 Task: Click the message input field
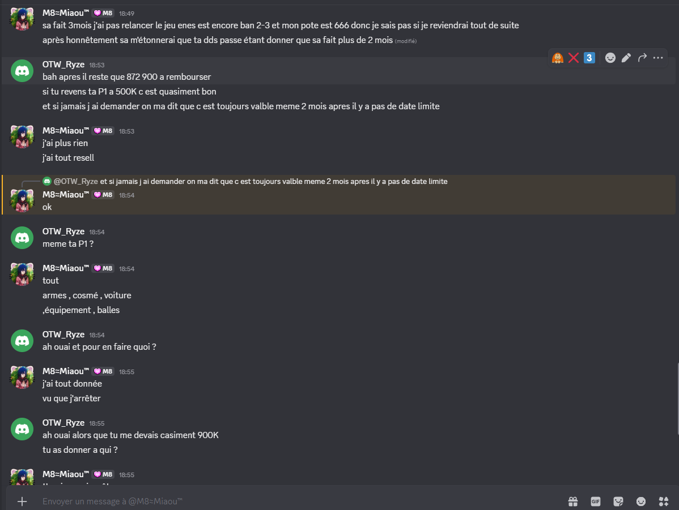click(x=283, y=501)
